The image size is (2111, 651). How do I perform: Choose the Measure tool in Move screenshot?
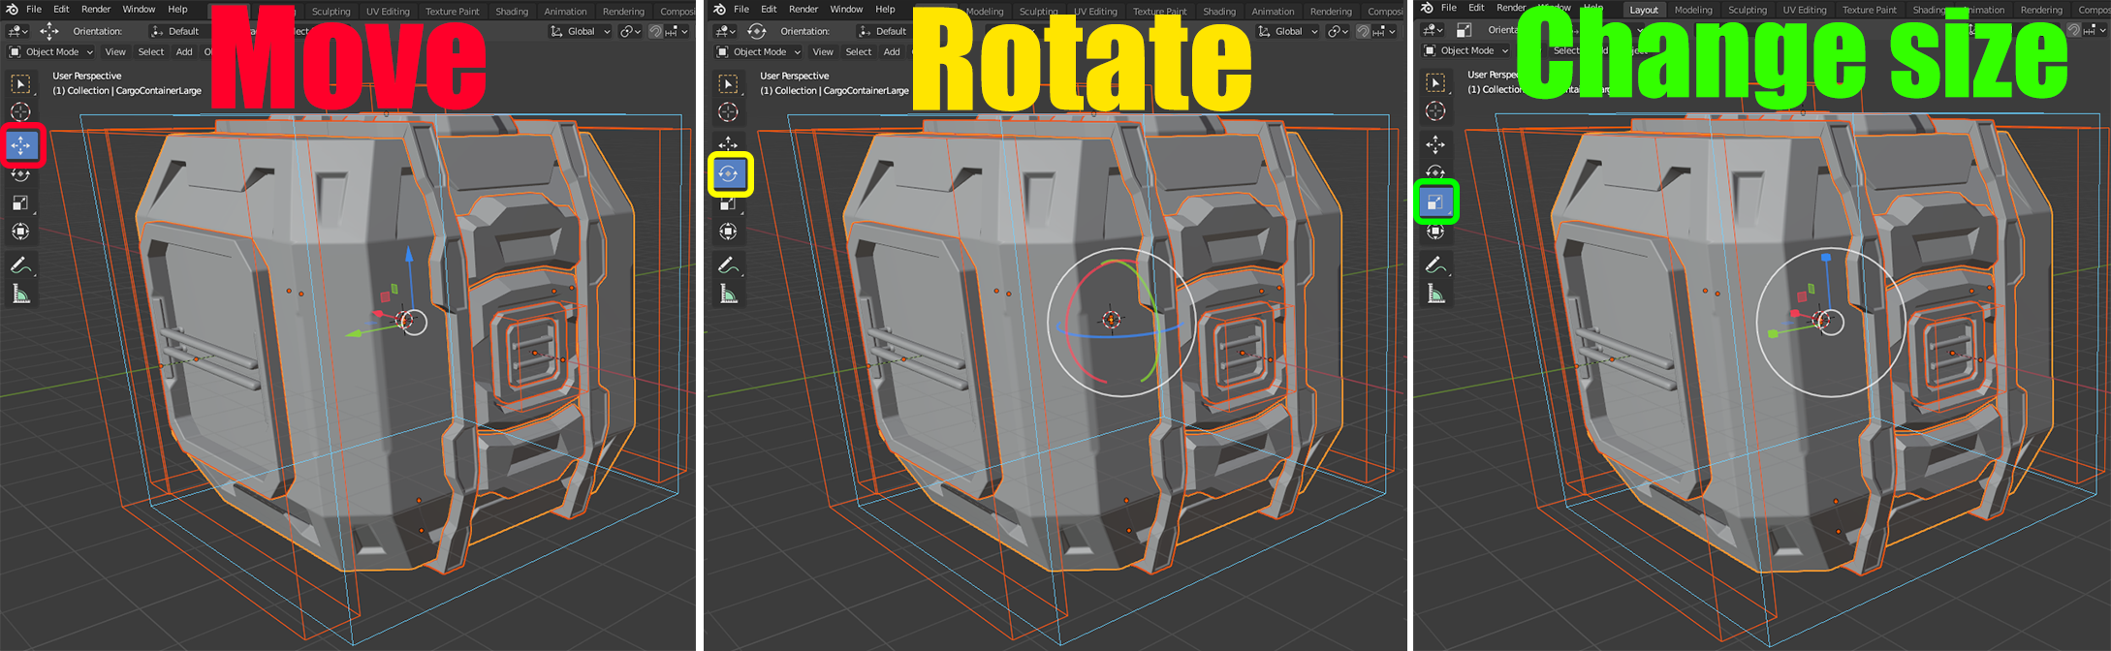coord(21,294)
